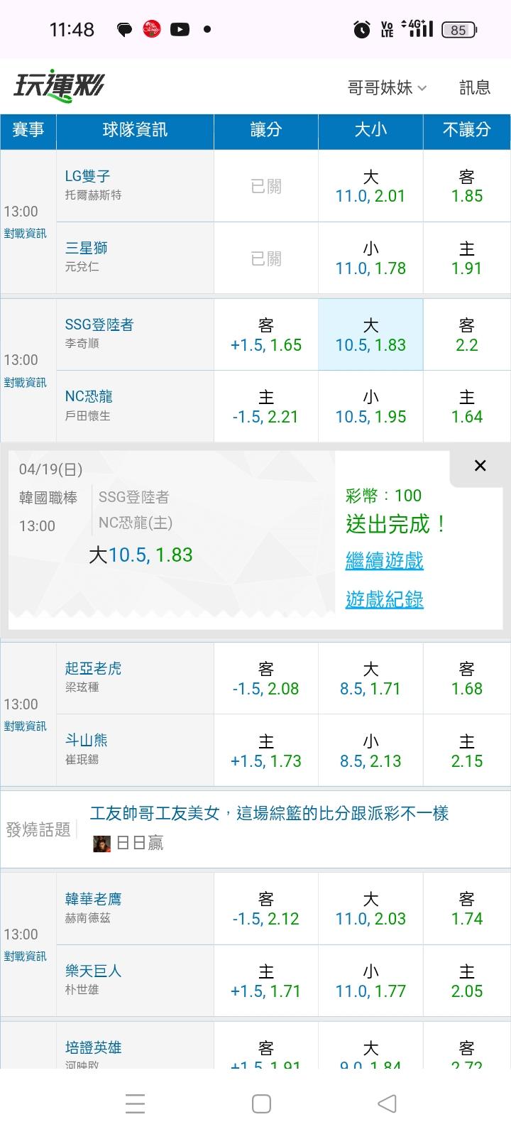Expand the 哥哥妹妹 account dropdown
511x1139 pixels.
[387, 87]
